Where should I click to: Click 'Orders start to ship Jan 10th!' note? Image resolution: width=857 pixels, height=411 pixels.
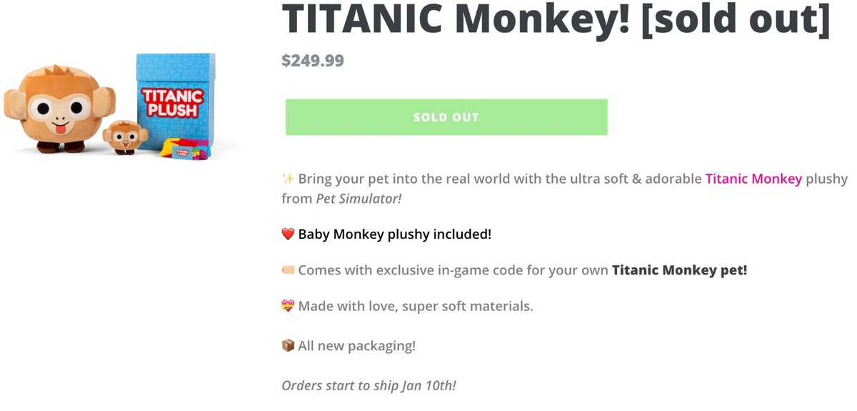(369, 385)
